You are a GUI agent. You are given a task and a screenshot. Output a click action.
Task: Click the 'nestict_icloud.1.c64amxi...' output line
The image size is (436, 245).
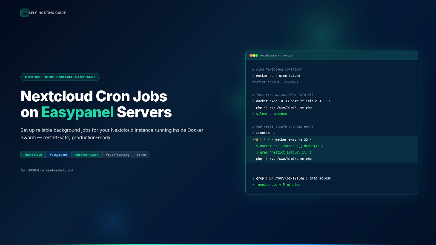[278, 82]
